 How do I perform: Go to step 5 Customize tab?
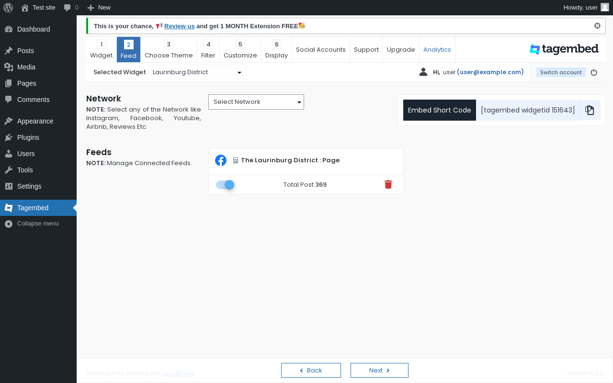[240, 50]
